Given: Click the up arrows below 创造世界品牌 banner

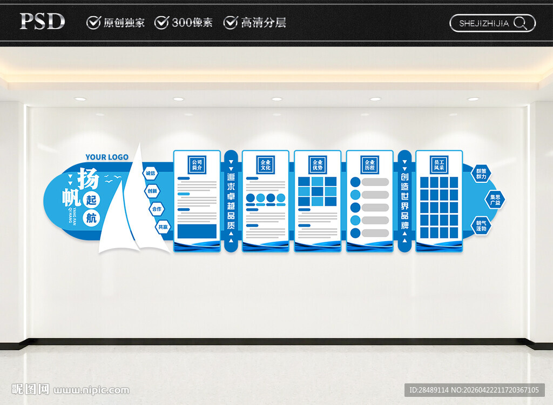Looking at the screenshot, I should (x=405, y=237).
